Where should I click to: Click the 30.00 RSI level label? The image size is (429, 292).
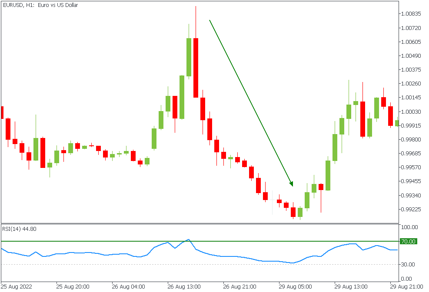coord(408,264)
